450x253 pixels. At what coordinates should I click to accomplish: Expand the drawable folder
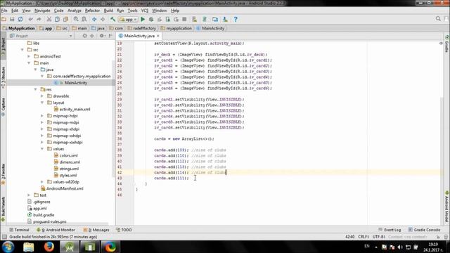tap(42, 96)
